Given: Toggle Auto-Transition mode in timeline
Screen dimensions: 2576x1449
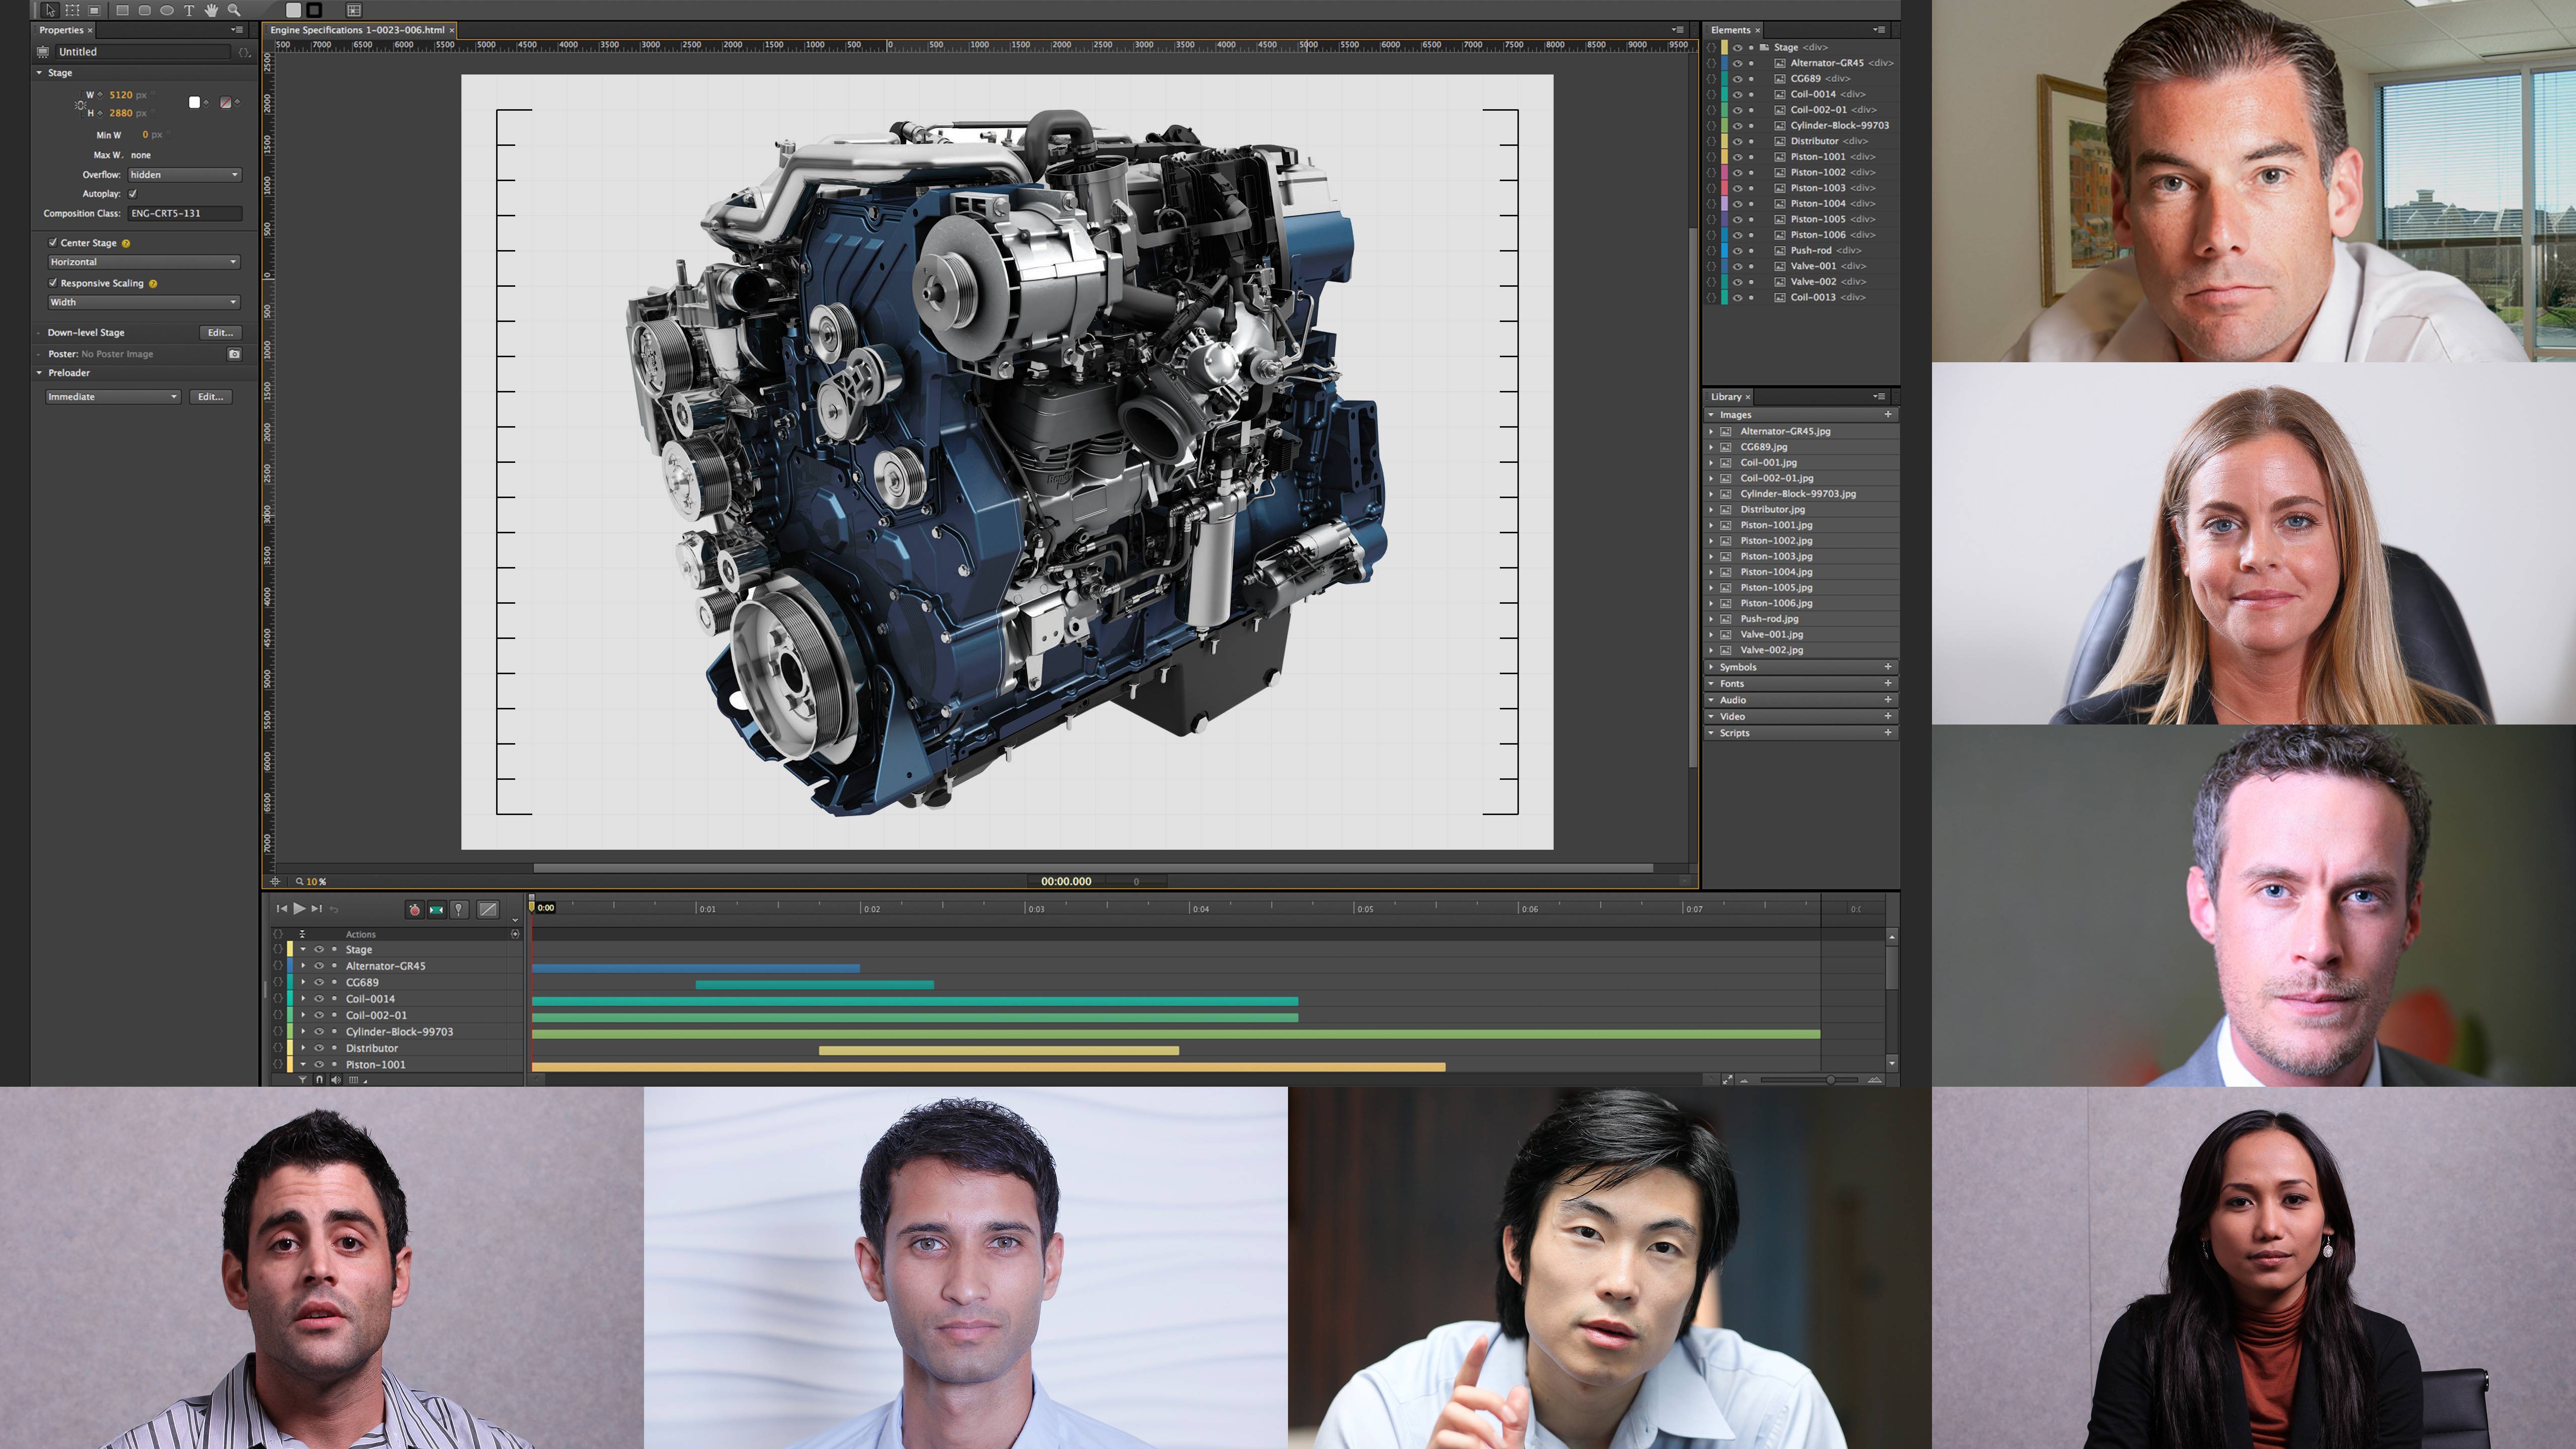Looking at the screenshot, I should (x=436, y=909).
